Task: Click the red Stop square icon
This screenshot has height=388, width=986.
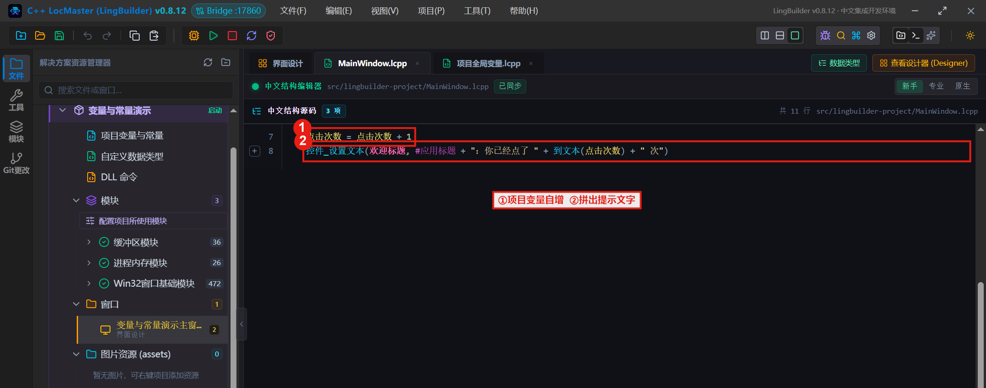Action: click(232, 36)
